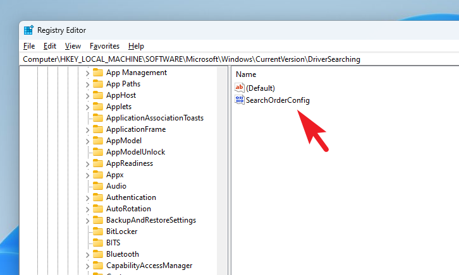Select the AutoRotation folder icon
459x275 pixels.
(x=98, y=209)
